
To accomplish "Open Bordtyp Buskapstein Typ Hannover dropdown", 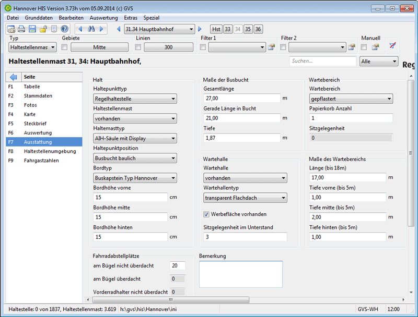I will pyautogui.click(x=135, y=178).
